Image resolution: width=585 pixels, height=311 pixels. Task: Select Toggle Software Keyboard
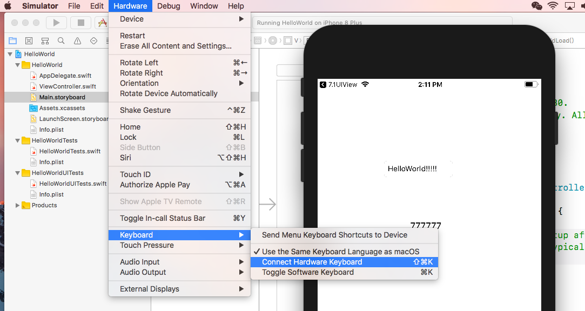[307, 272]
